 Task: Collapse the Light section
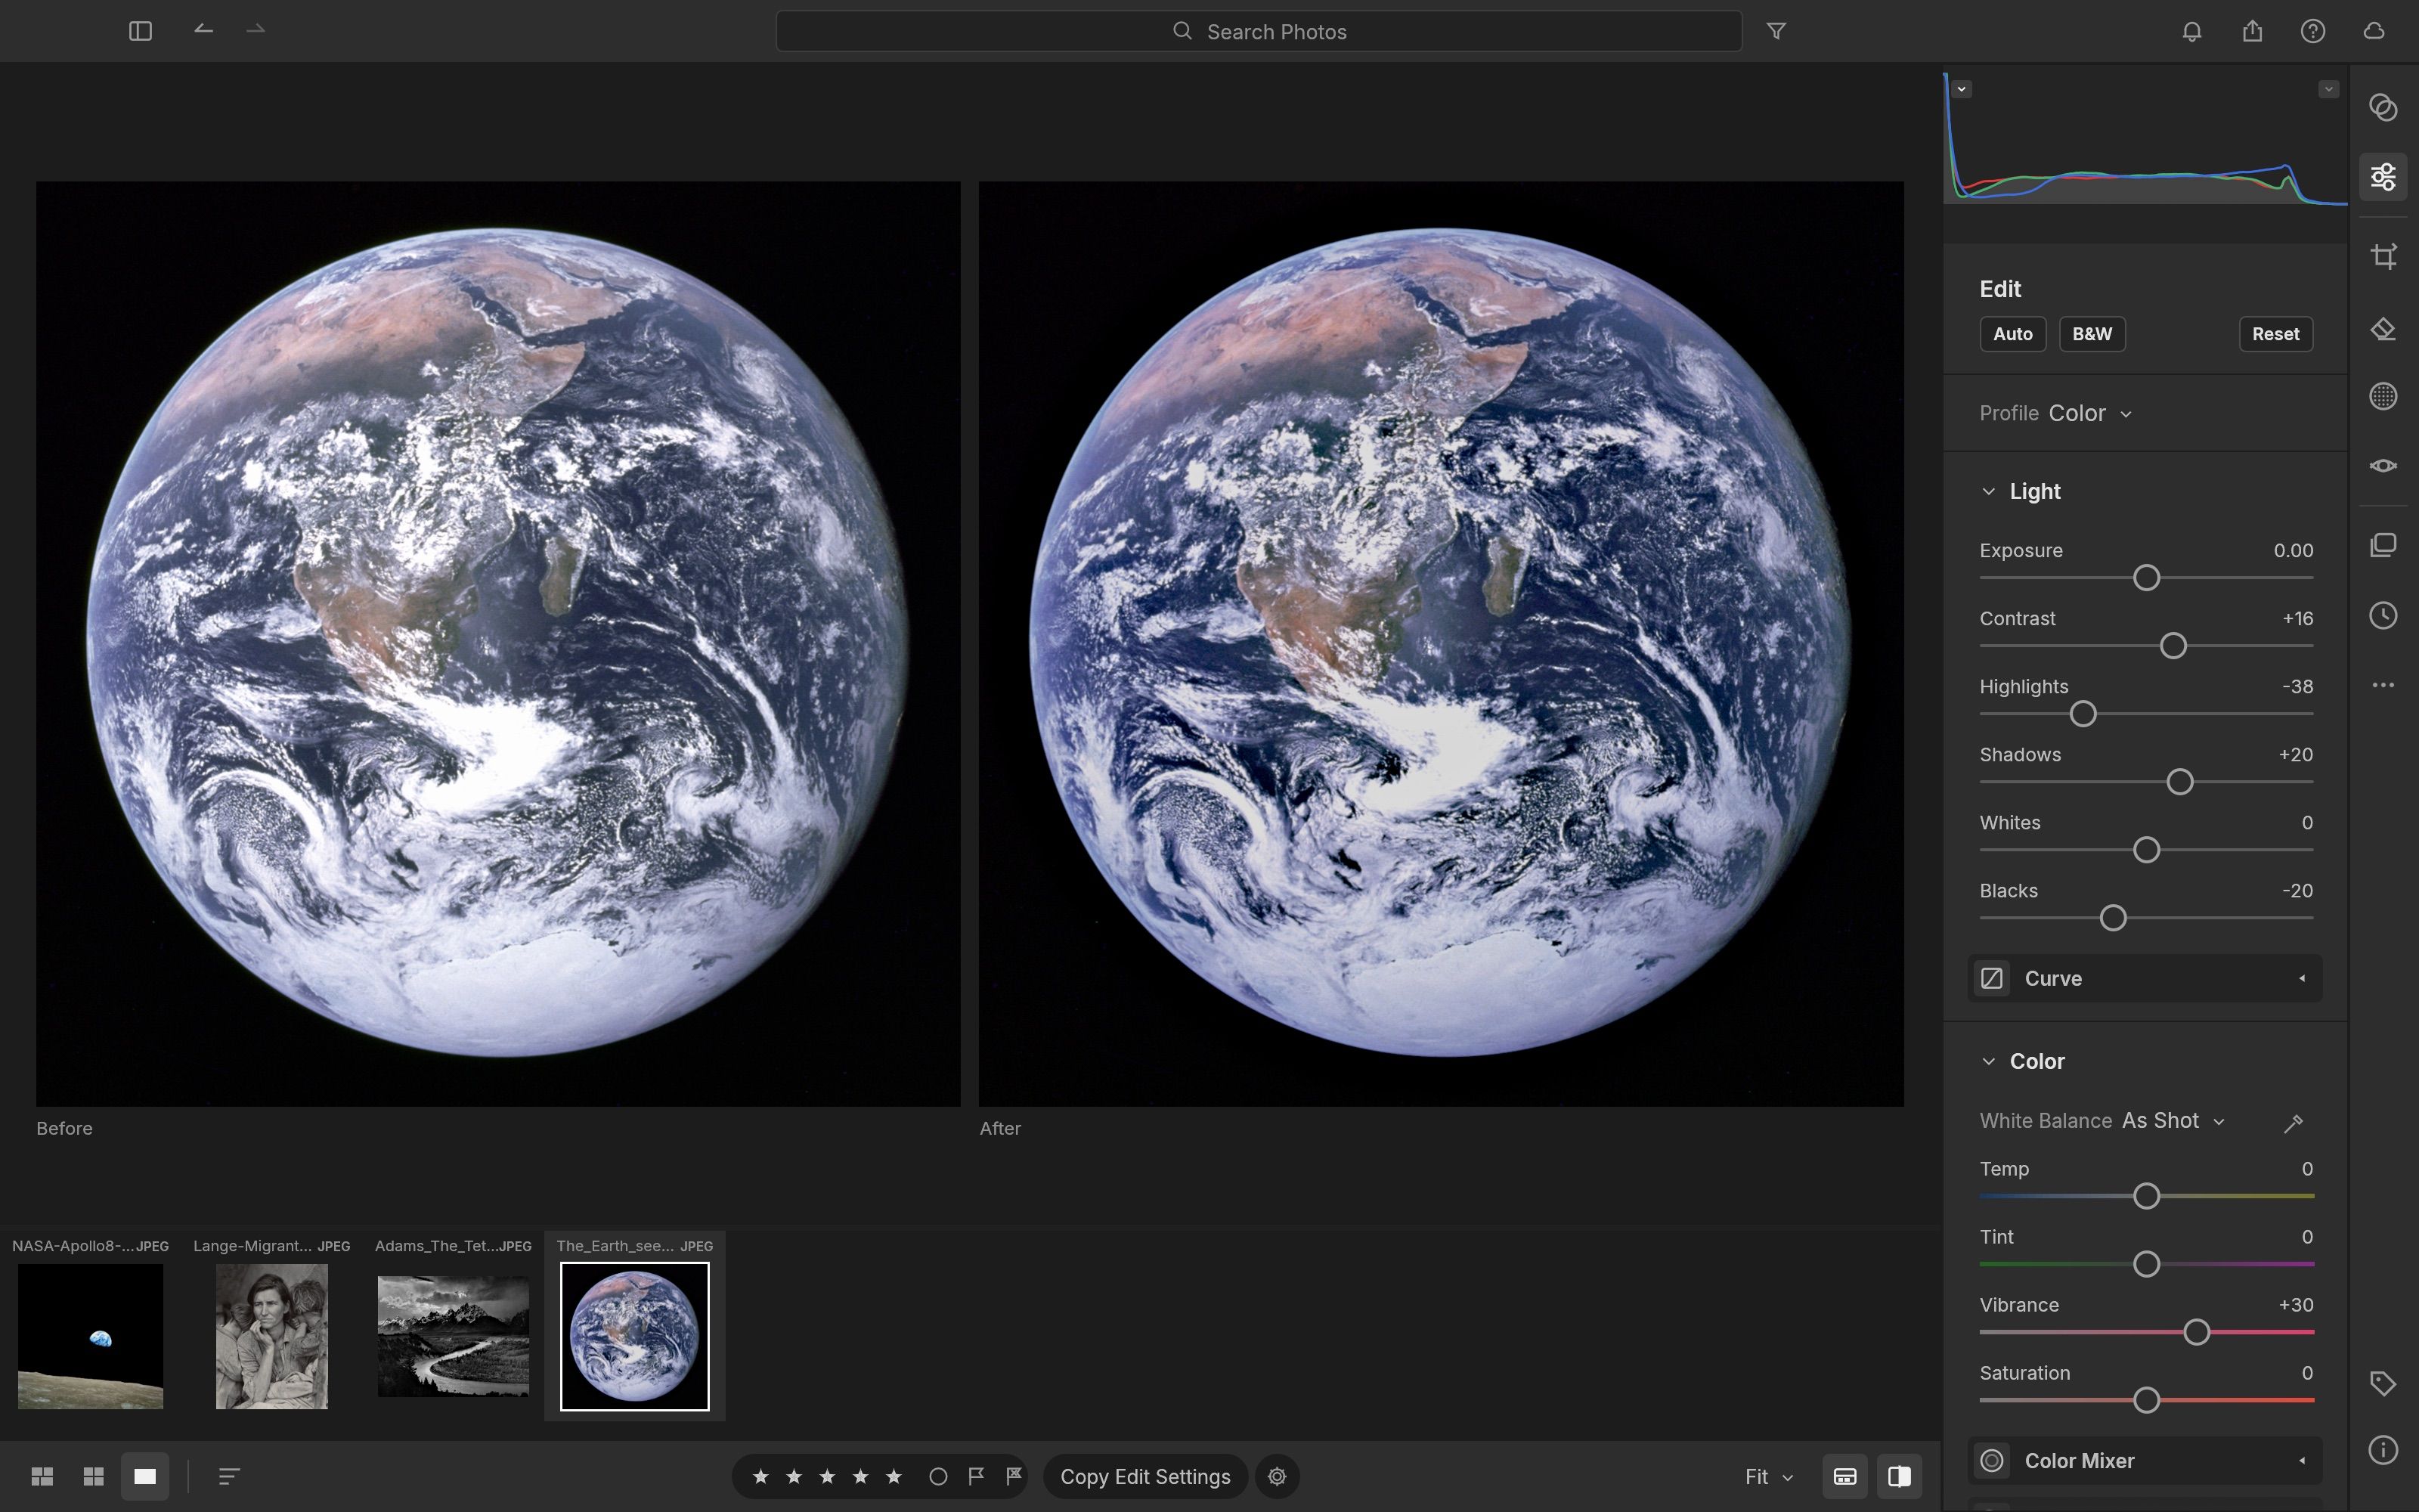point(1988,491)
